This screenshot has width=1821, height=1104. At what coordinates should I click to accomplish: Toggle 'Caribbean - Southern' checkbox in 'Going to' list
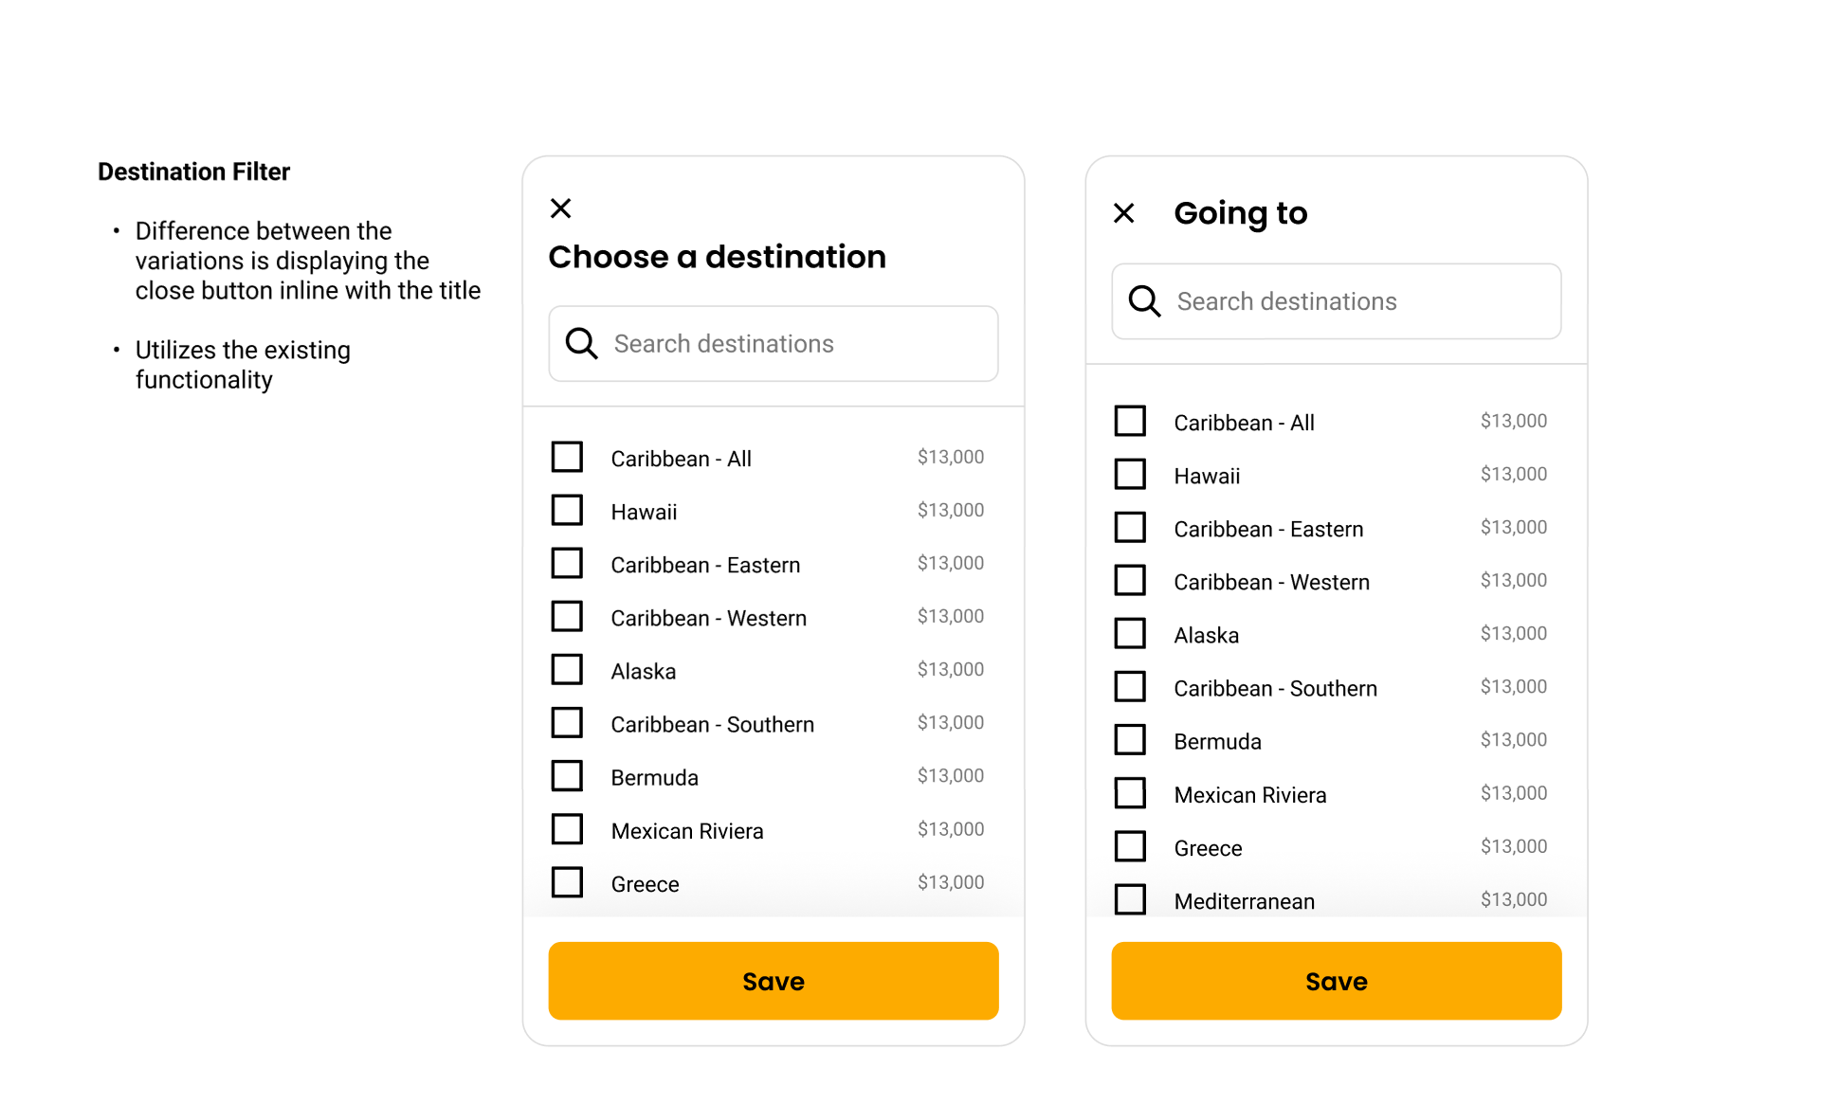tap(1130, 686)
